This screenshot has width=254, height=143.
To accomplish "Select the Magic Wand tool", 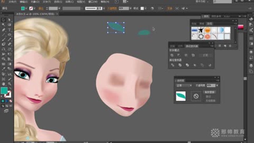I will point(3,25).
